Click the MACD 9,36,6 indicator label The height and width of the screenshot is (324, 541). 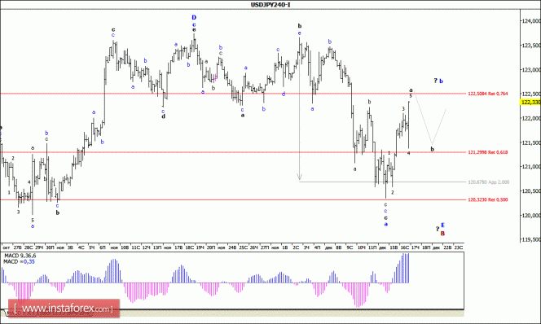pos(20,256)
